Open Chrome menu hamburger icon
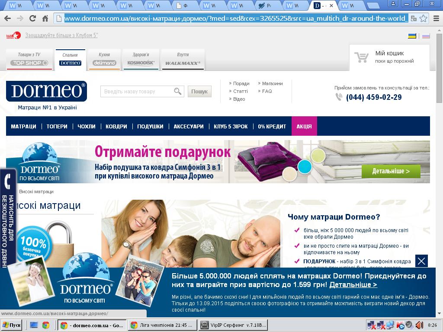Screen dimensions: 443x332 (x=436, y=19)
